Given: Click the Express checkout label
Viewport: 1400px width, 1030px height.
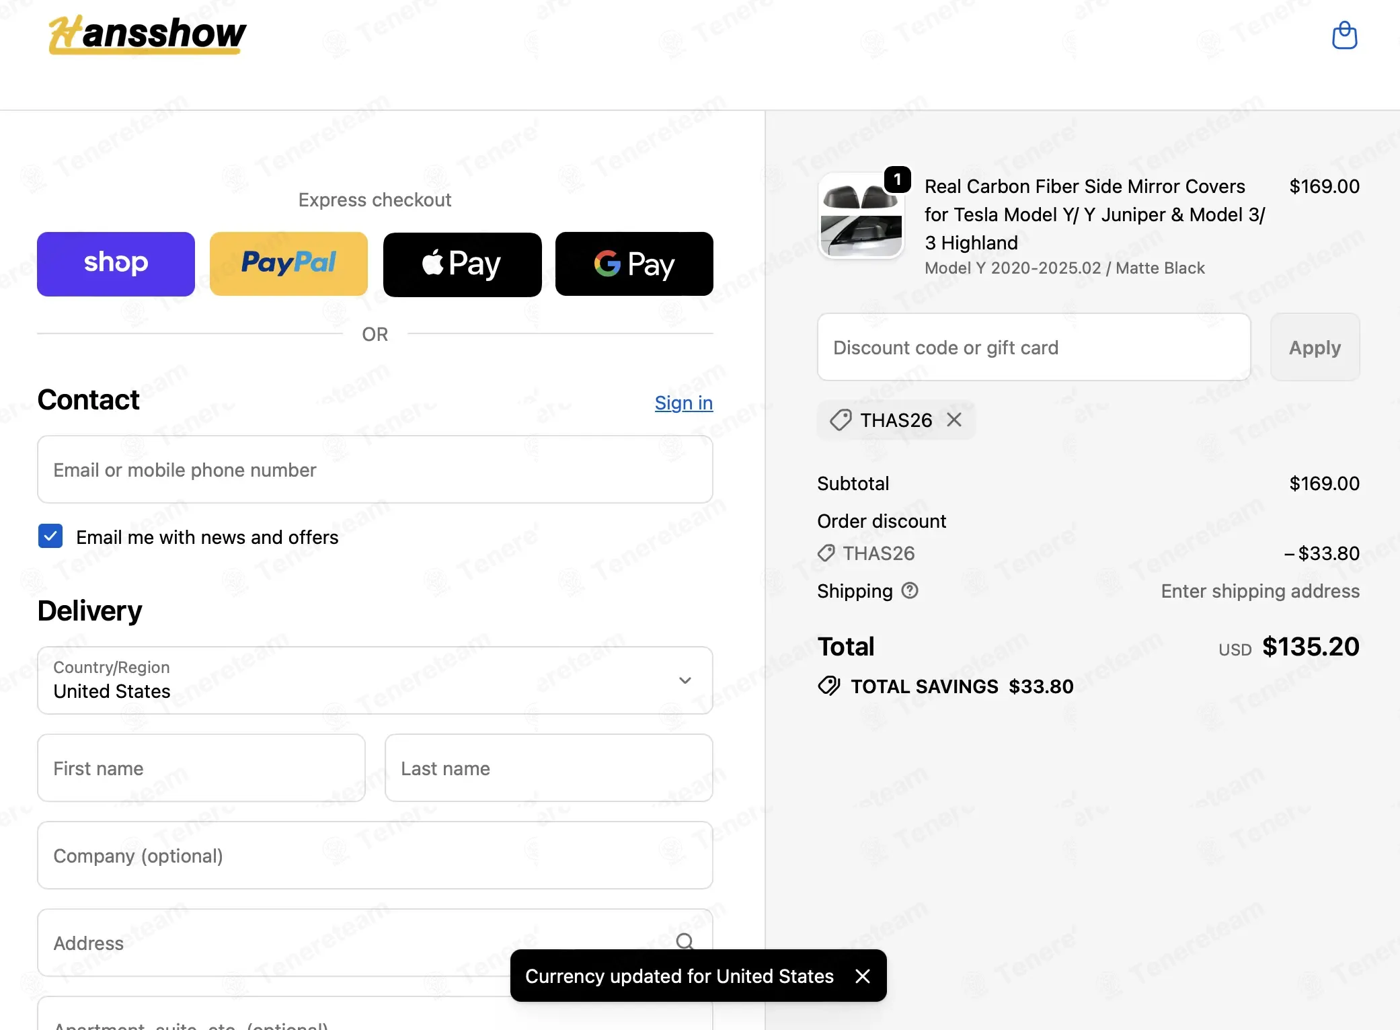Looking at the screenshot, I should pos(375,200).
